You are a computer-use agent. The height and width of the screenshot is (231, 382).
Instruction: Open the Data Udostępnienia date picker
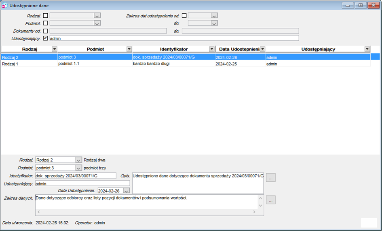[x=126, y=191]
